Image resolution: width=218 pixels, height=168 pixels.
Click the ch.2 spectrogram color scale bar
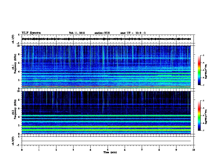point(199,116)
